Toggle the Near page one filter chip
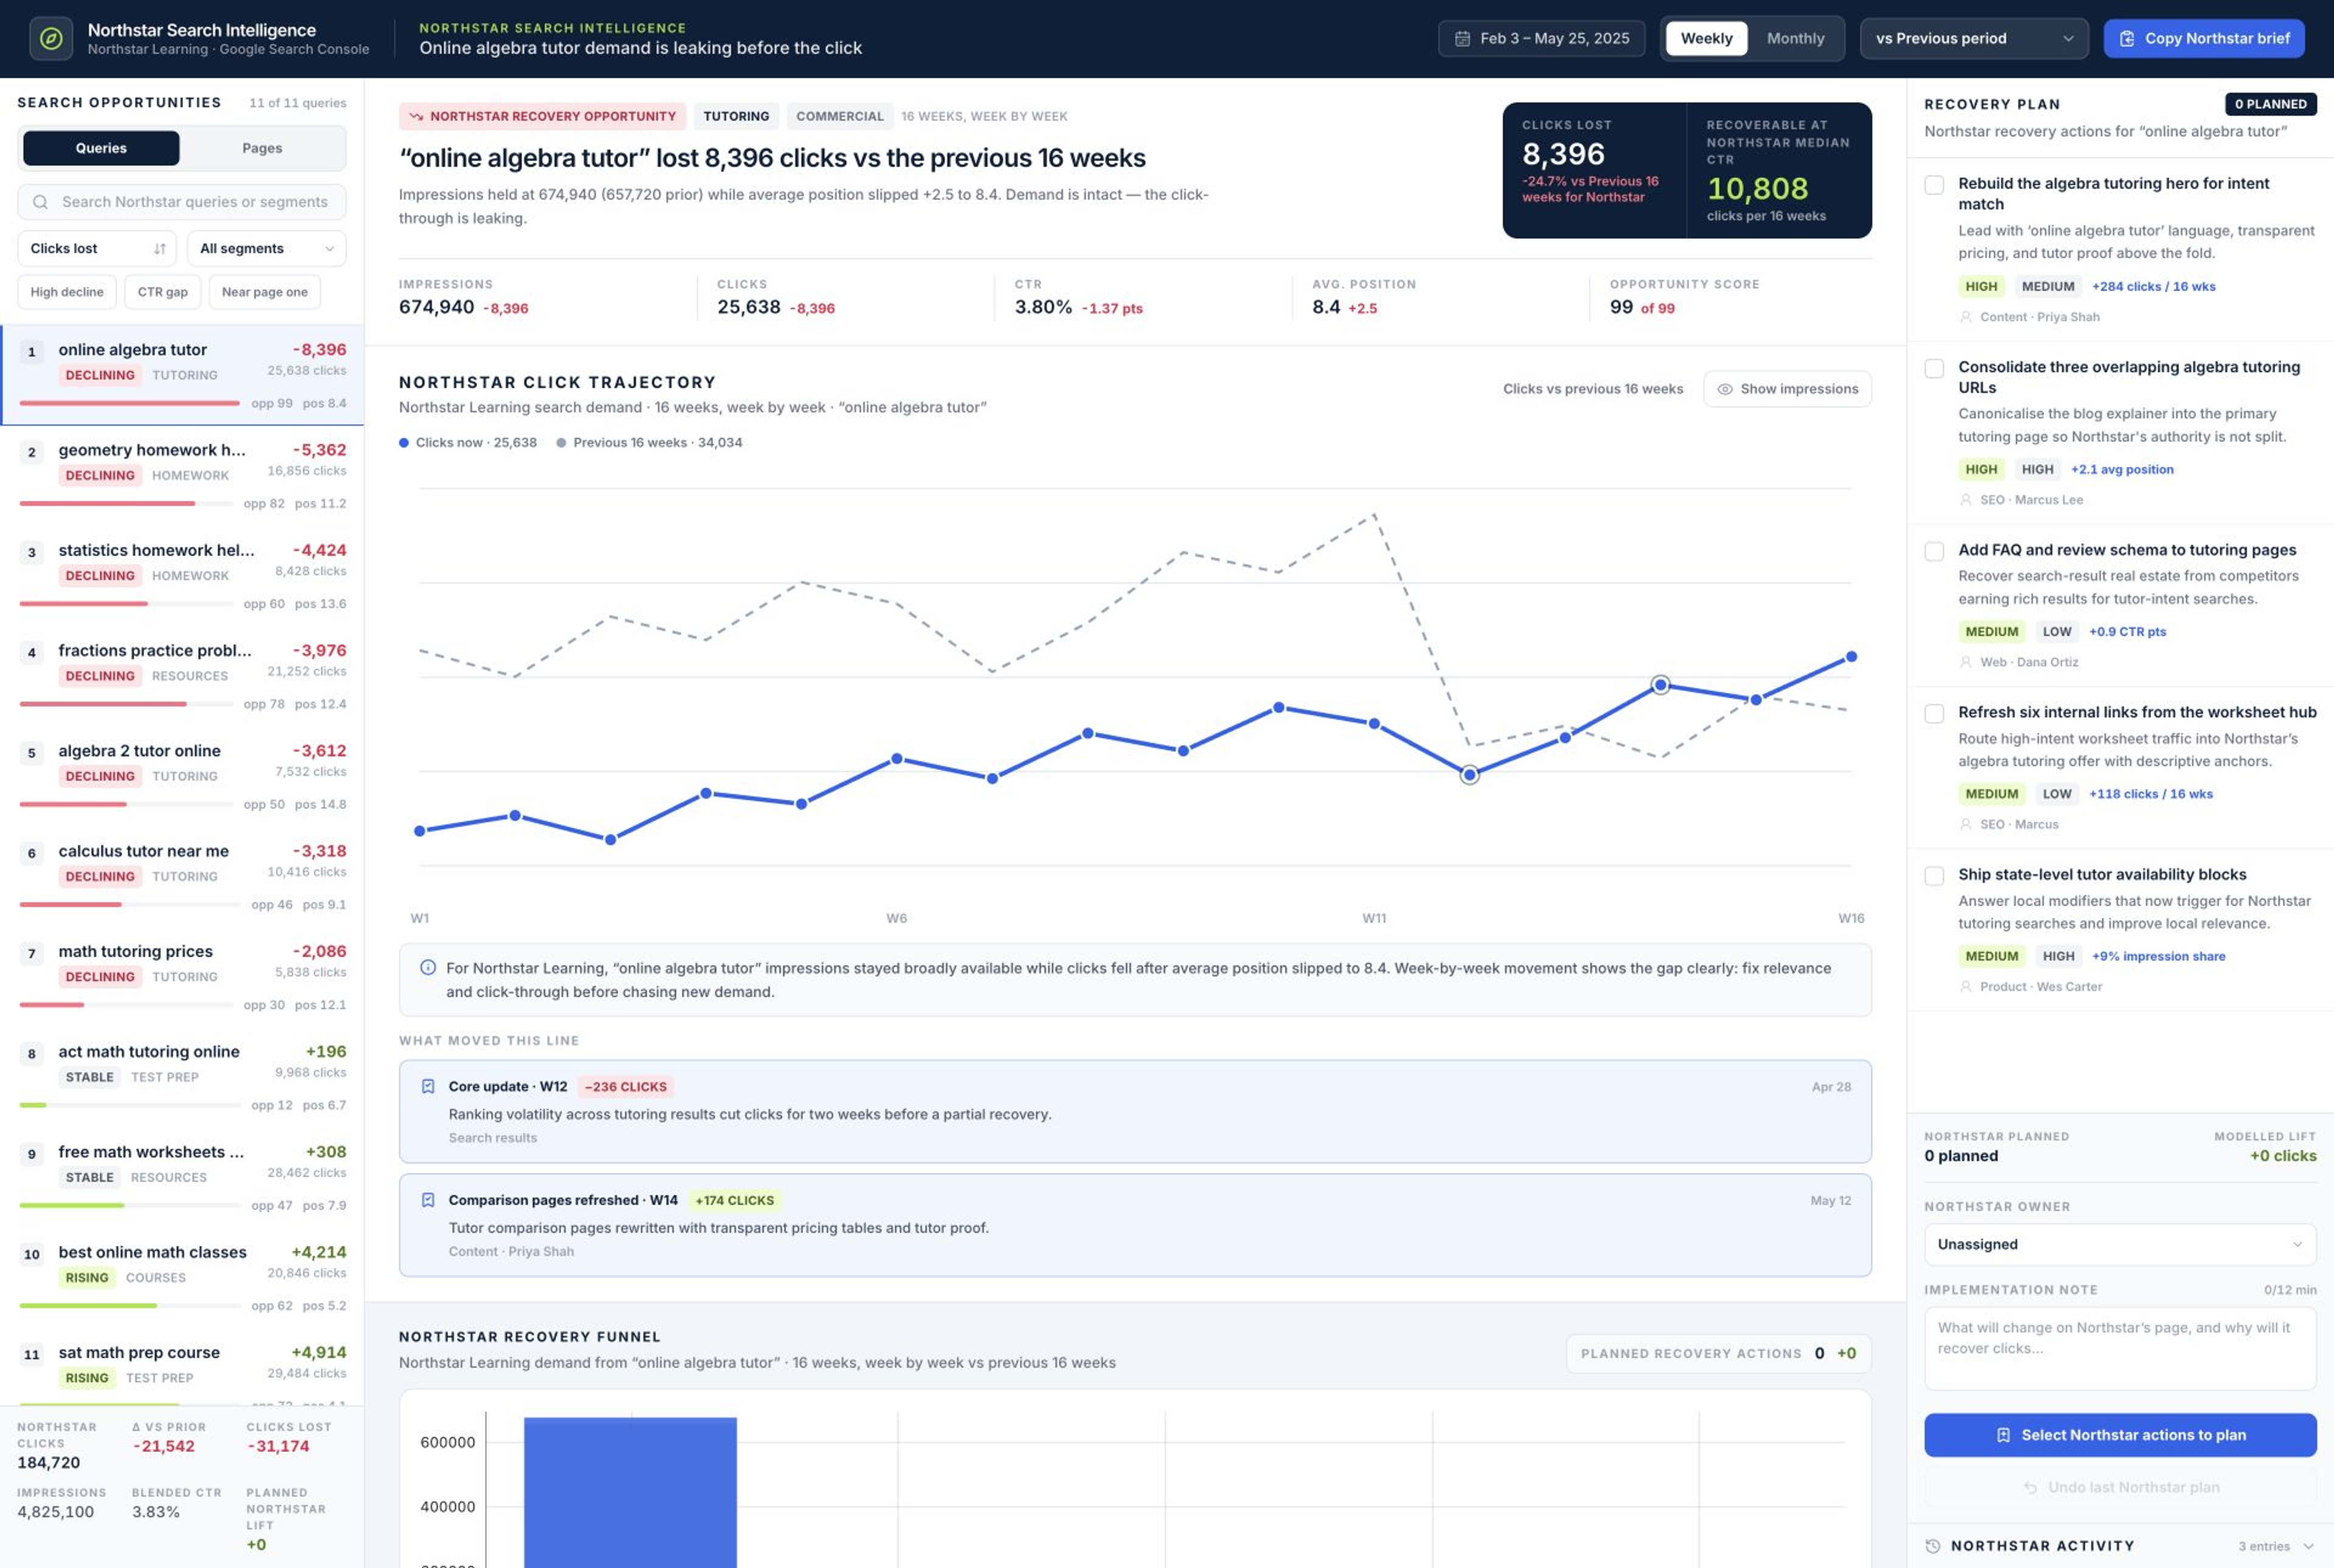The height and width of the screenshot is (1568, 2334). [265, 292]
